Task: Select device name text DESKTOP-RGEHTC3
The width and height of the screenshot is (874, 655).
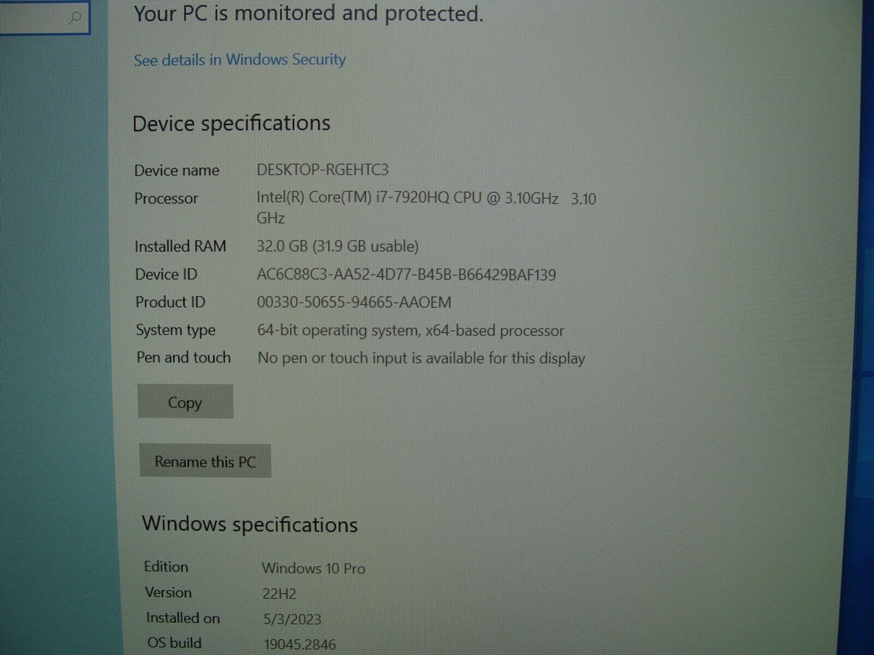Action: click(323, 170)
